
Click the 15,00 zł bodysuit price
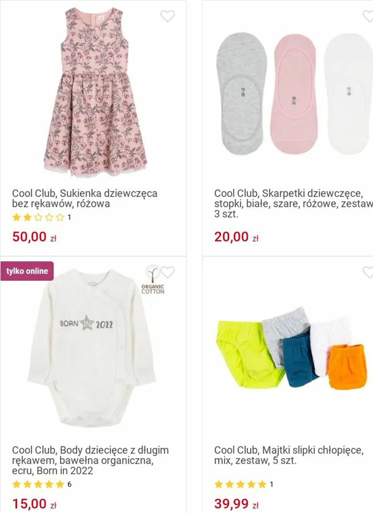[x=34, y=504]
